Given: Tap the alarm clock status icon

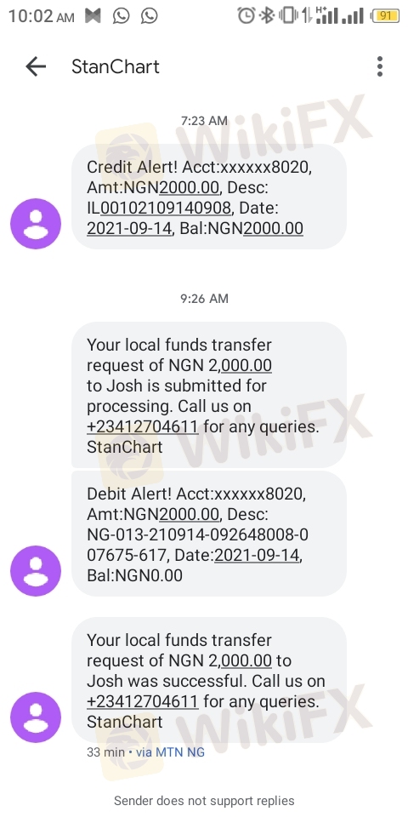Looking at the screenshot, I should pyautogui.click(x=246, y=15).
